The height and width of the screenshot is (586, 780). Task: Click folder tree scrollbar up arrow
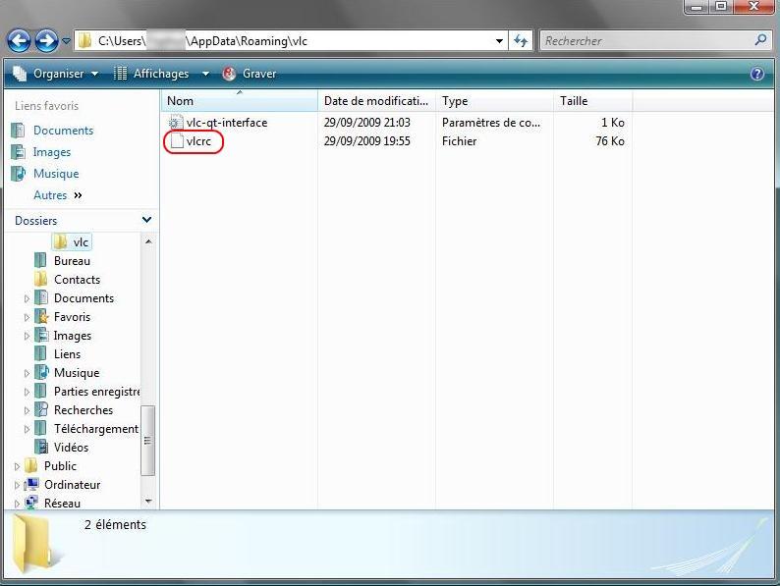(148, 241)
